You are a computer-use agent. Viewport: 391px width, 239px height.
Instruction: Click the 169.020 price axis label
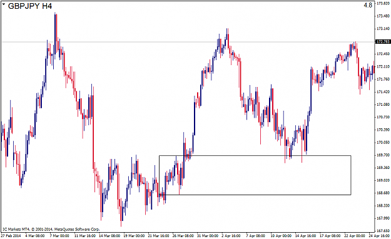(x=383, y=180)
